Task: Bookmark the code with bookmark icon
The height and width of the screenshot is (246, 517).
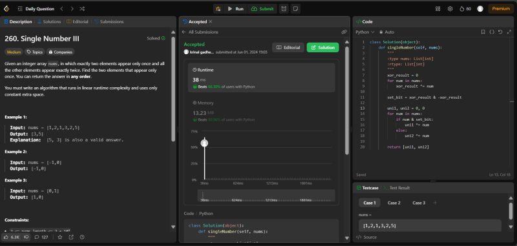Action: (x=483, y=32)
